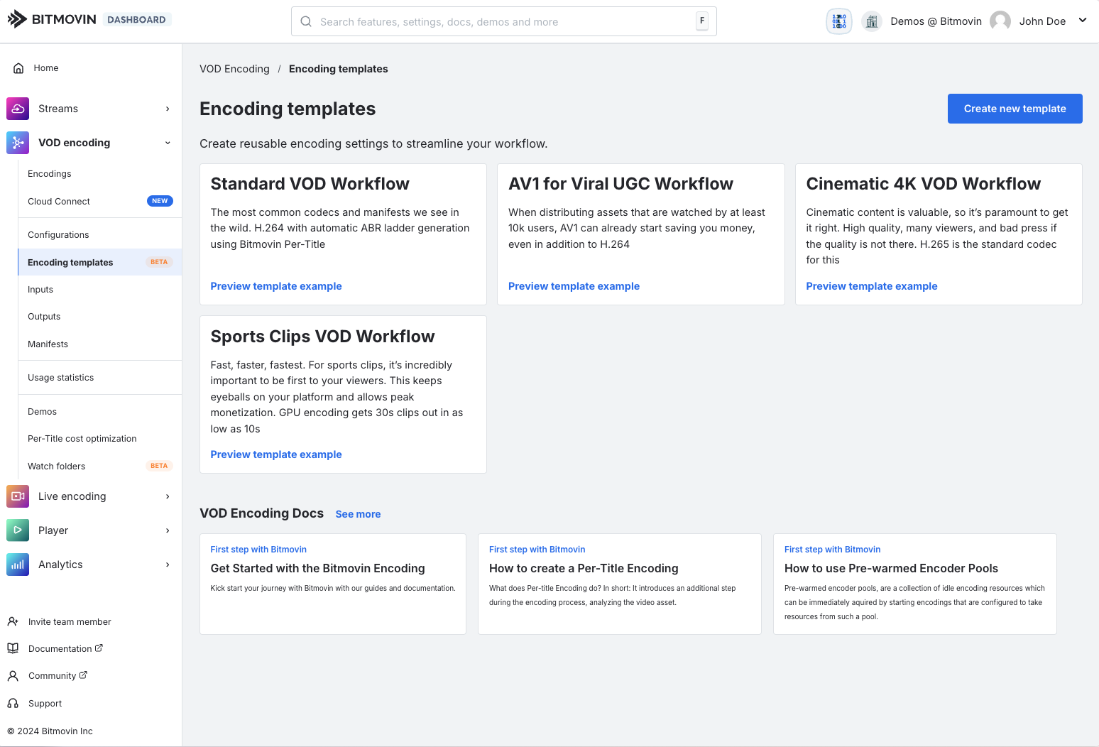Open the user account dropdown arrow
This screenshot has height=747, width=1099.
1083,21
